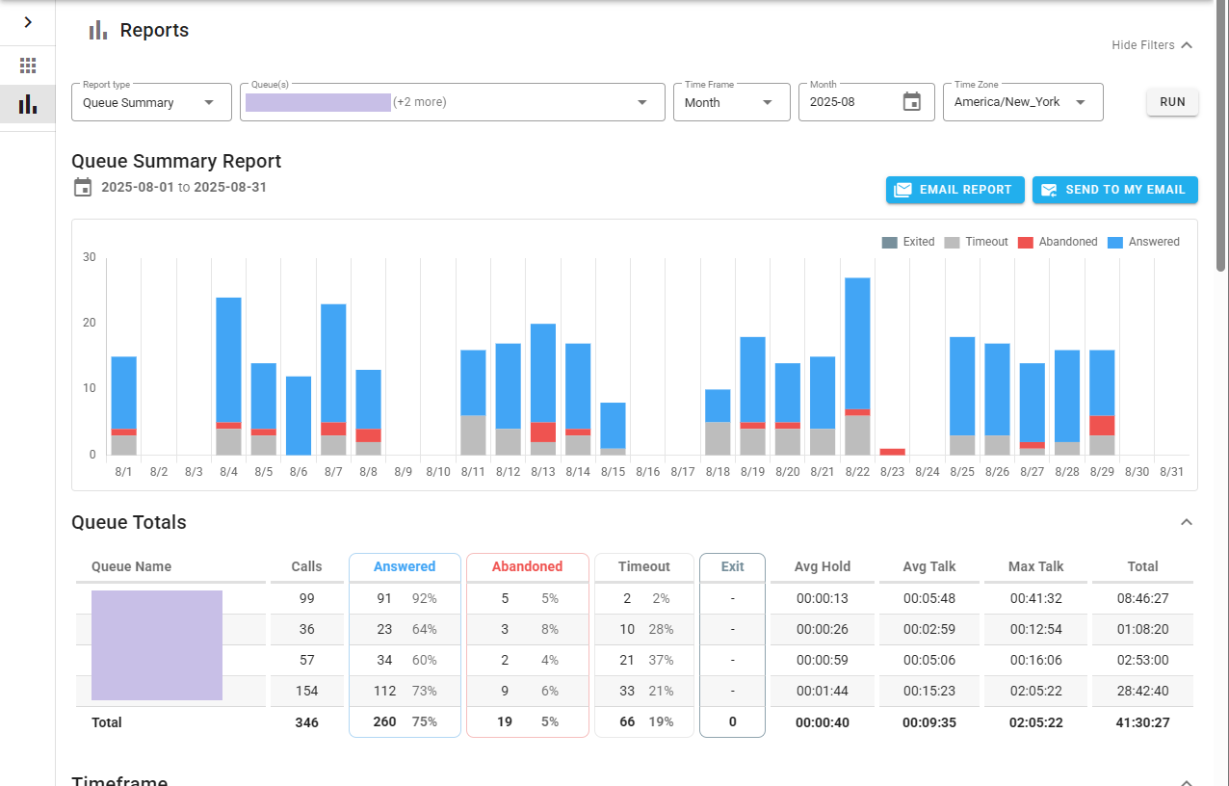Click the envelope icon on Email Report

tap(902, 190)
